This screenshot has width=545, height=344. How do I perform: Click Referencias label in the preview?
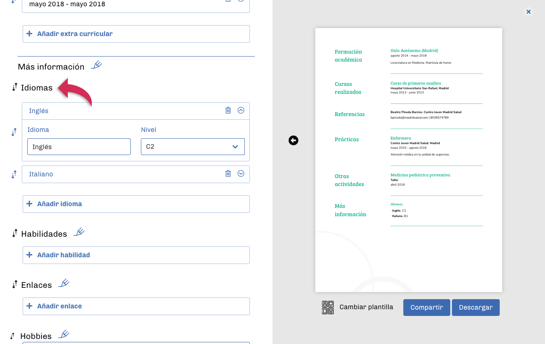[350, 114]
